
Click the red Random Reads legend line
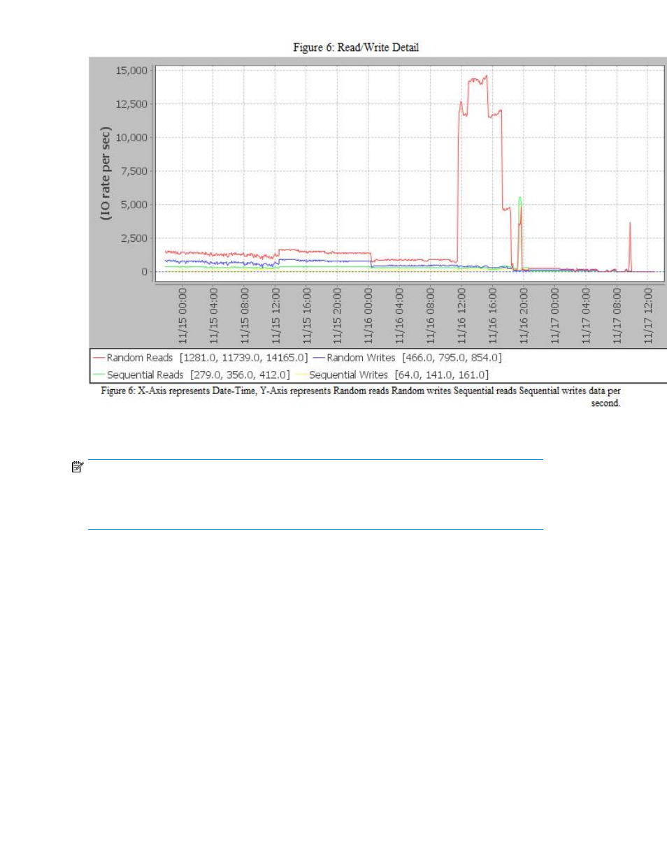pos(99,358)
